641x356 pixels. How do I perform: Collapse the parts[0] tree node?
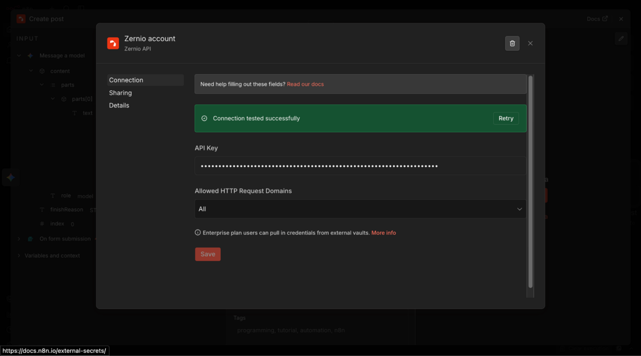tap(53, 99)
